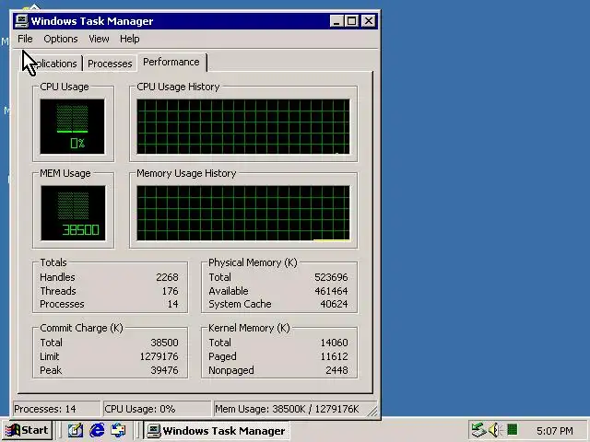Click the Memory Usage History graph

243,213
